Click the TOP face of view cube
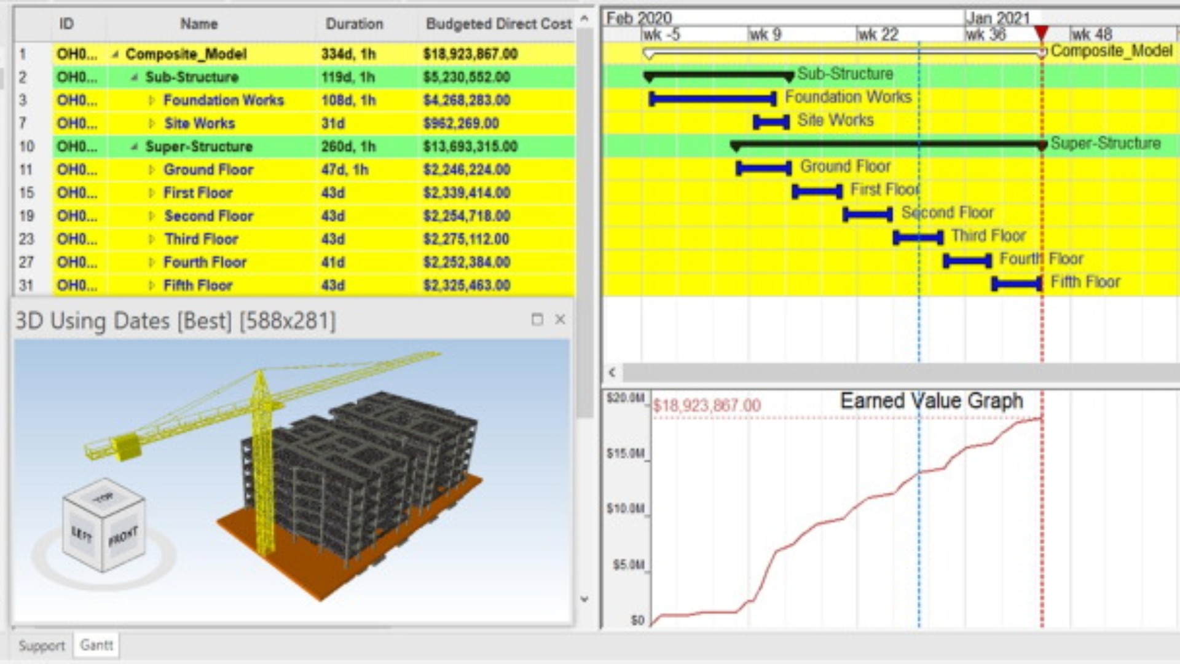The height and width of the screenshot is (664, 1180). tap(103, 497)
